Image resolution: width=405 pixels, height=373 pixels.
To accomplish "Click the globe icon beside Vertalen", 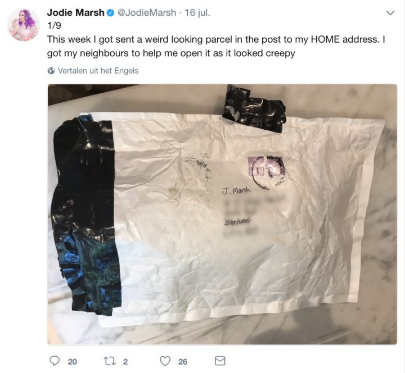I will pos(51,71).
